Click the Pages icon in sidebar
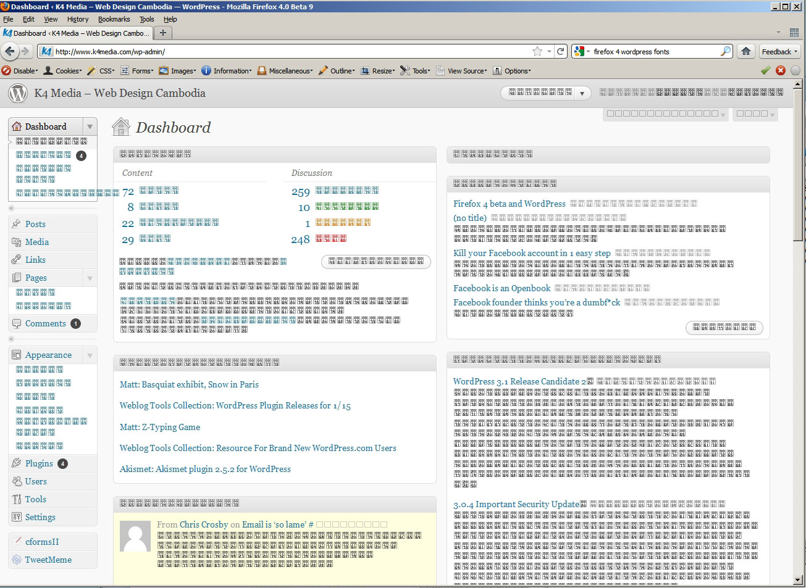Screen dimensions: 806x588 click(17, 278)
